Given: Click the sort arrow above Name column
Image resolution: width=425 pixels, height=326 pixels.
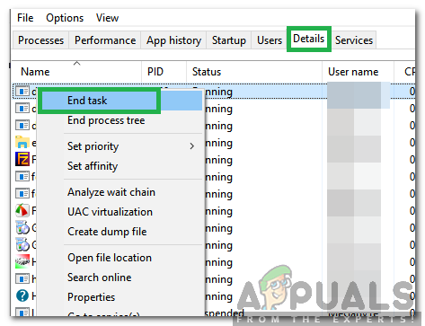Looking at the screenshot, I should coord(77,63).
